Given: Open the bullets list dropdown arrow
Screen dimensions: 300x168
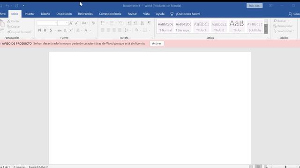Looking at the screenshot, I should [107, 23].
